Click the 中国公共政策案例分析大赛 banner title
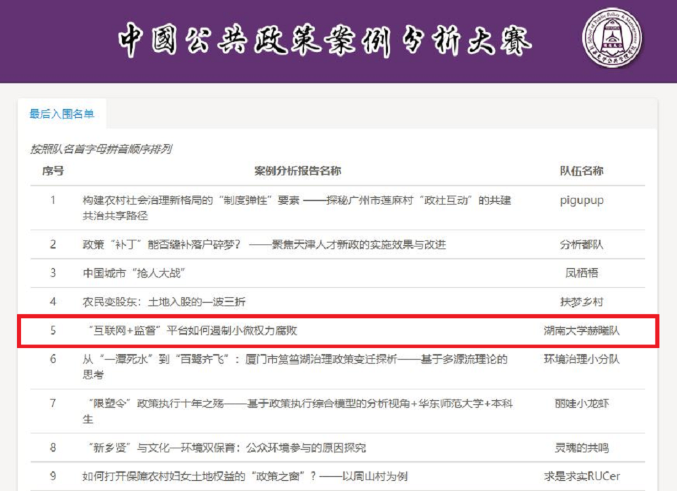 pos(325,40)
